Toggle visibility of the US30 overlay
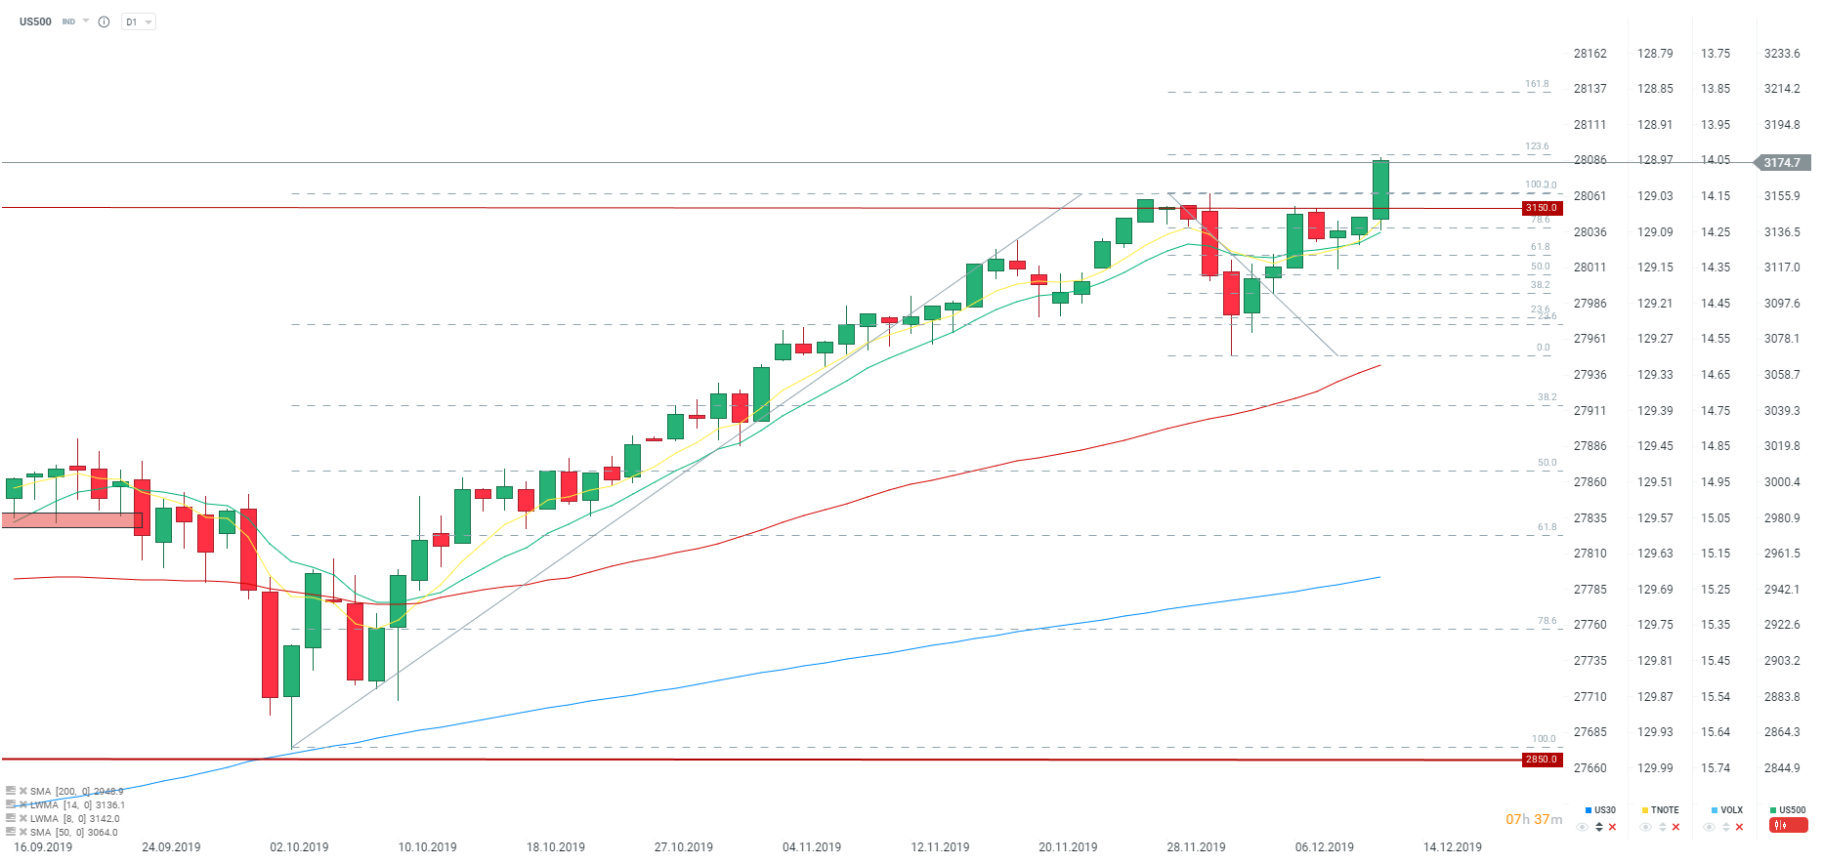The height and width of the screenshot is (864, 1823). 1583,827
